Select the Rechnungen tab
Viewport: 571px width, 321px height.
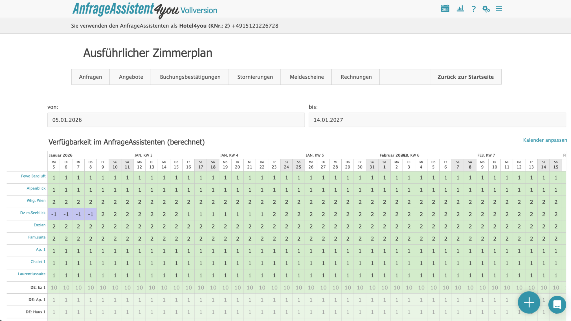tap(356, 77)
